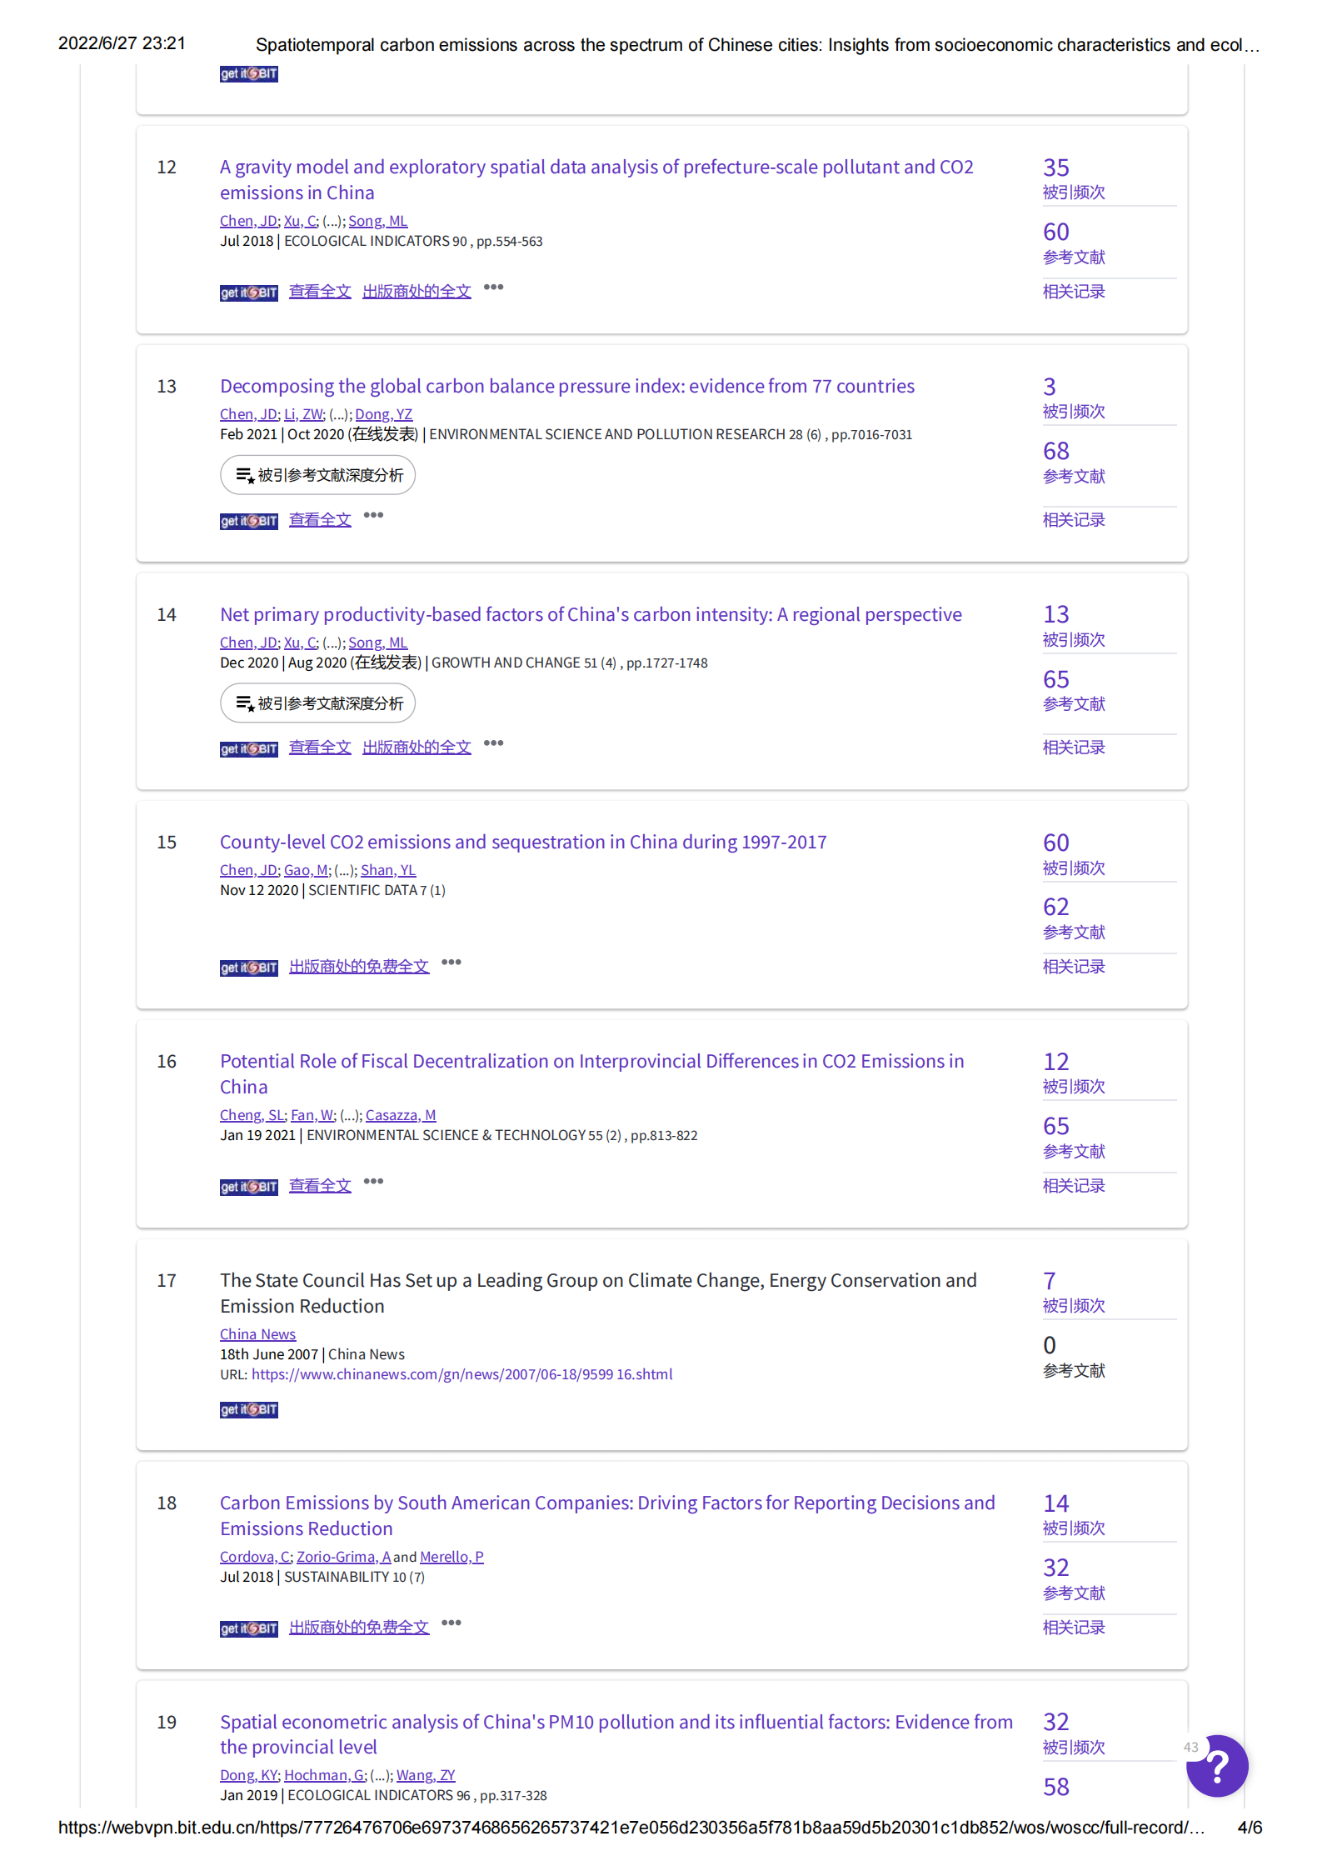Open the purple help question mark button
Screen dimensions: 1322x1871
pyautogui.click(x=1217, y=1766)
